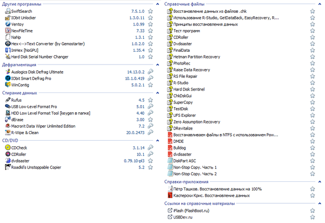Open DRevitalize help entry

(x=183, y=129)
